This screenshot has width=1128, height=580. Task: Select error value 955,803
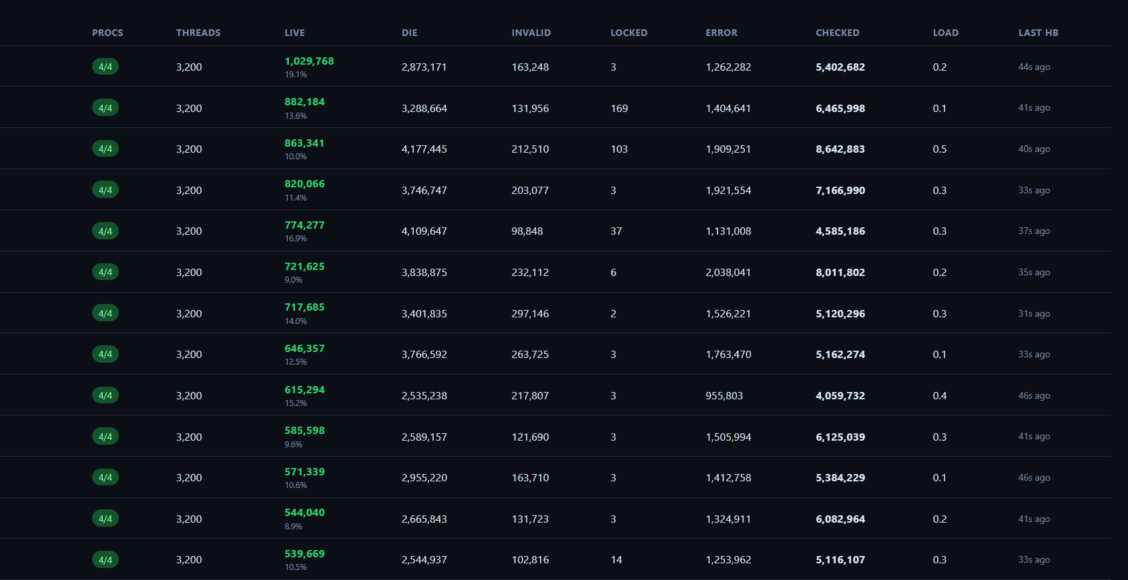pos(724,396)
